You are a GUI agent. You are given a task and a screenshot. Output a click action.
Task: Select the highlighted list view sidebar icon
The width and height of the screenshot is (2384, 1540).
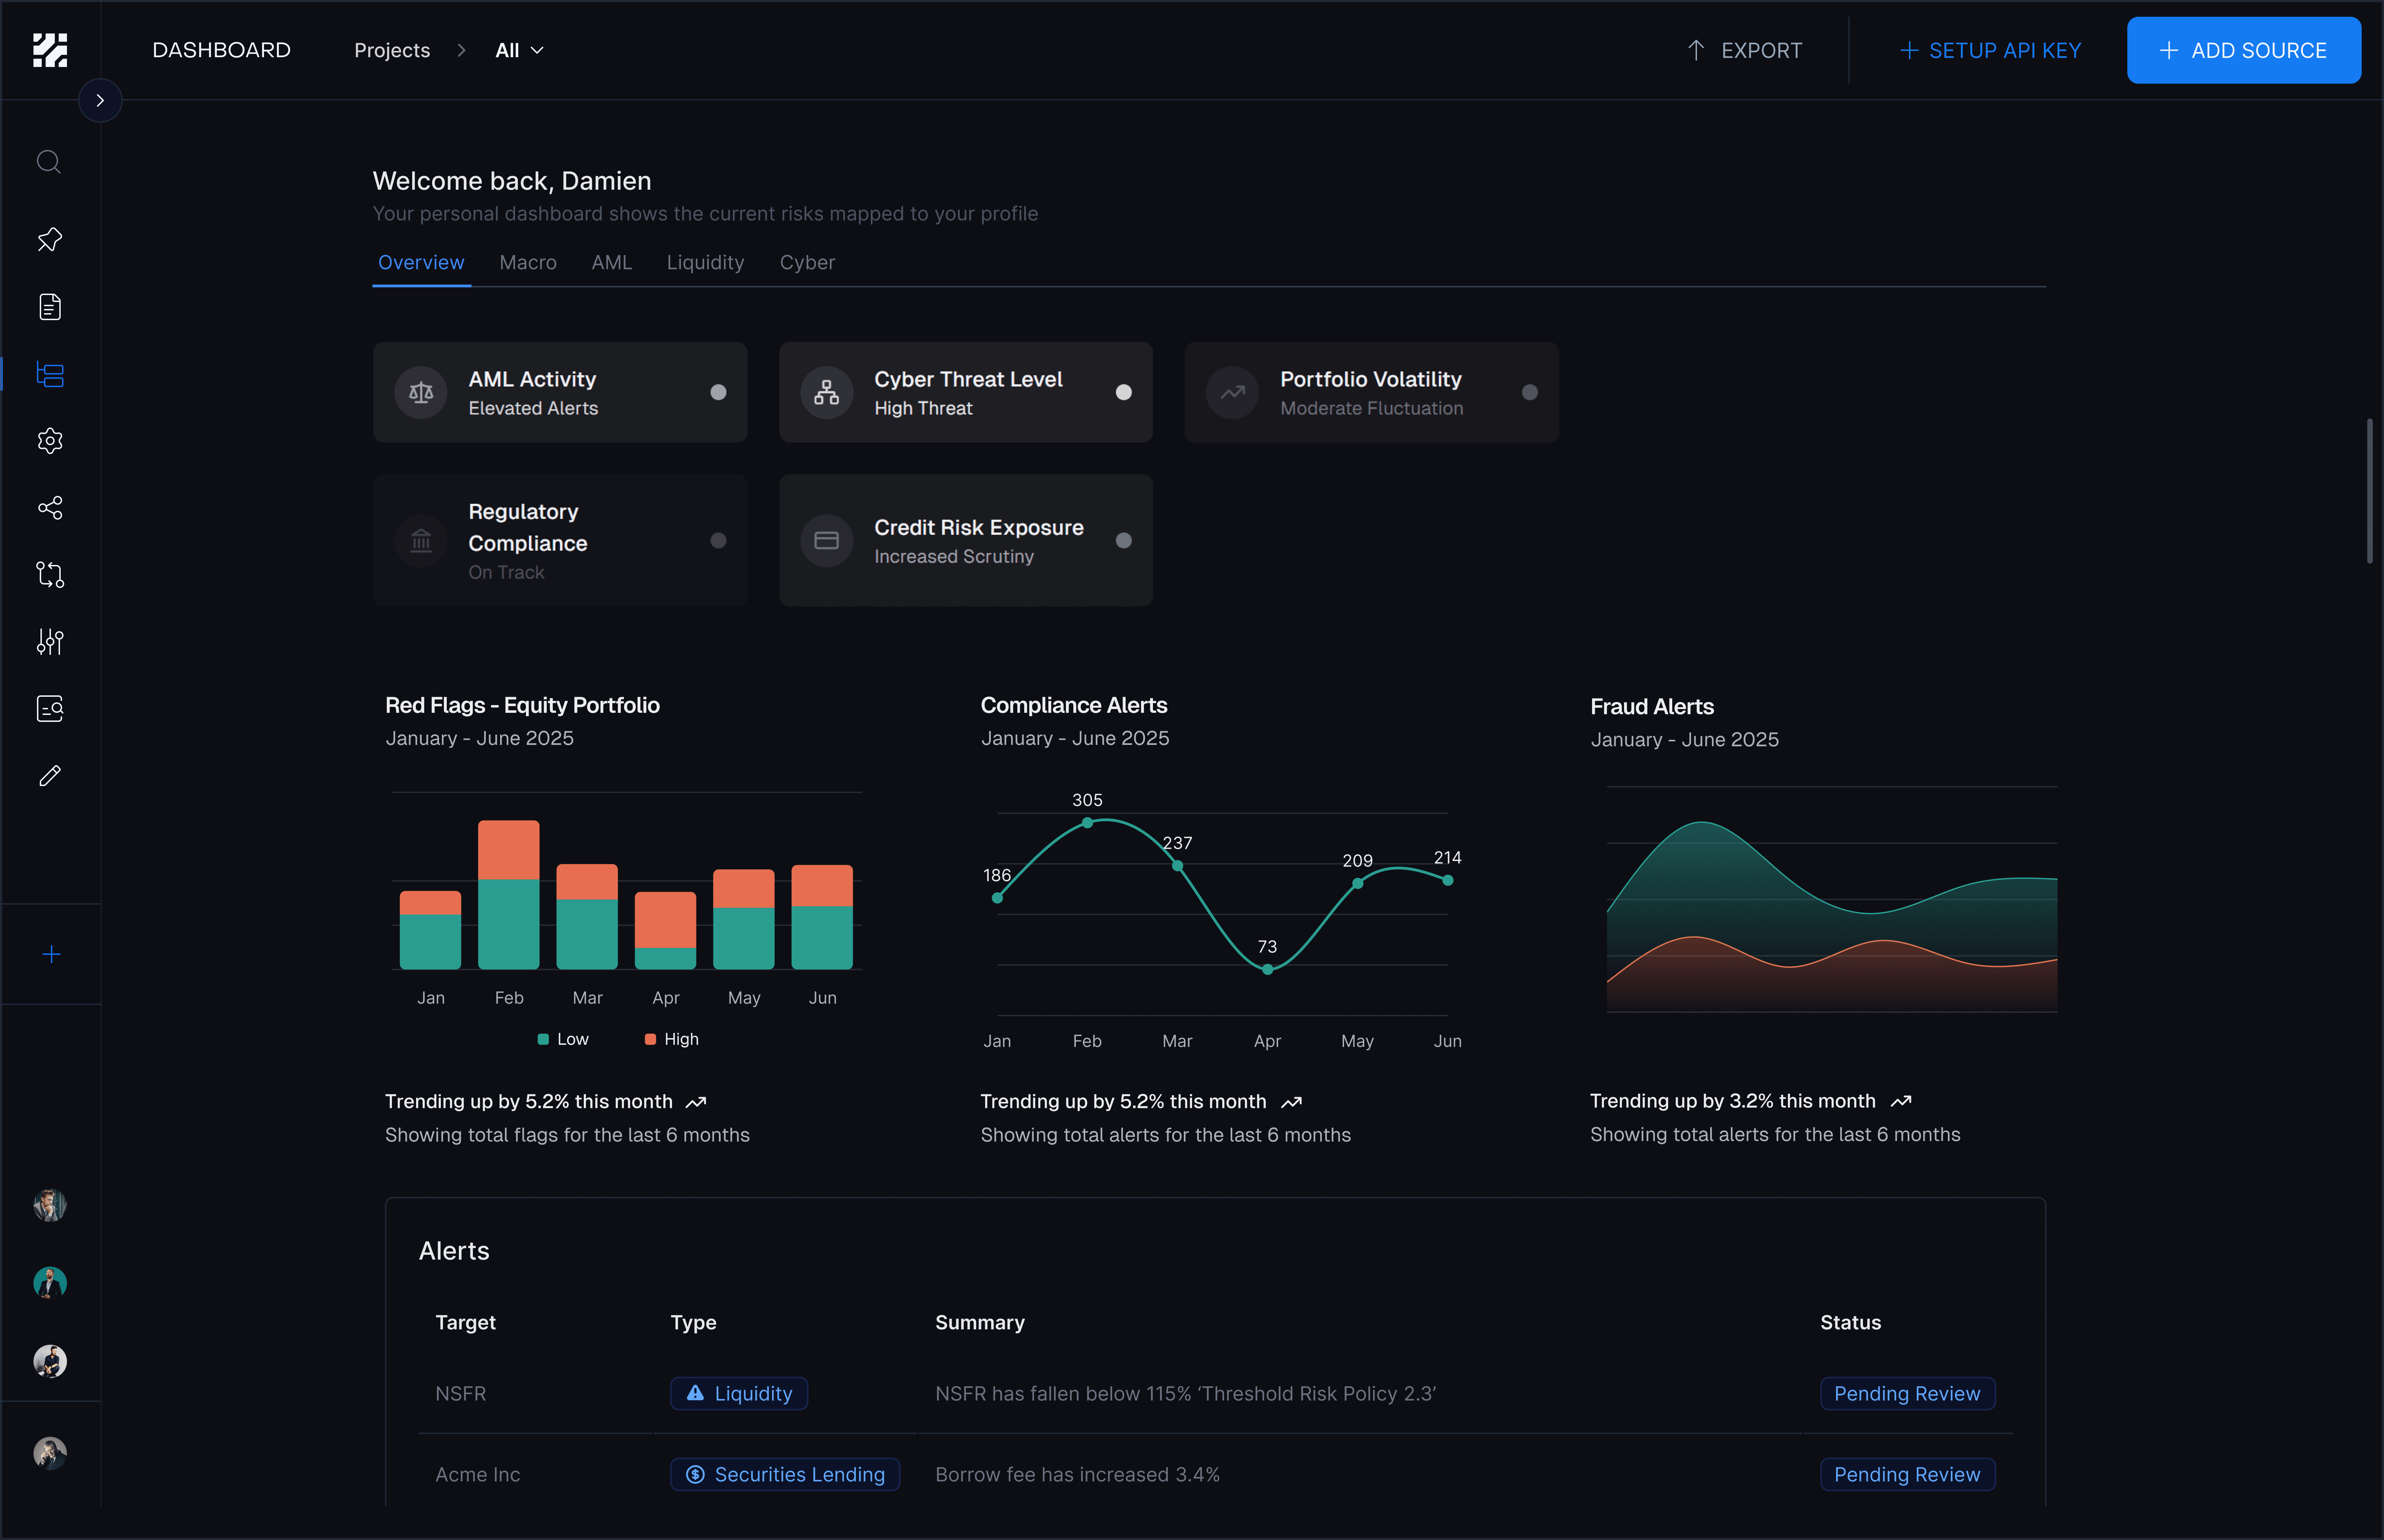pos(50,374)
